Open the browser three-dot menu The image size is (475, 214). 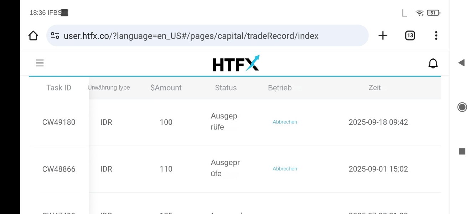[436, 36]
